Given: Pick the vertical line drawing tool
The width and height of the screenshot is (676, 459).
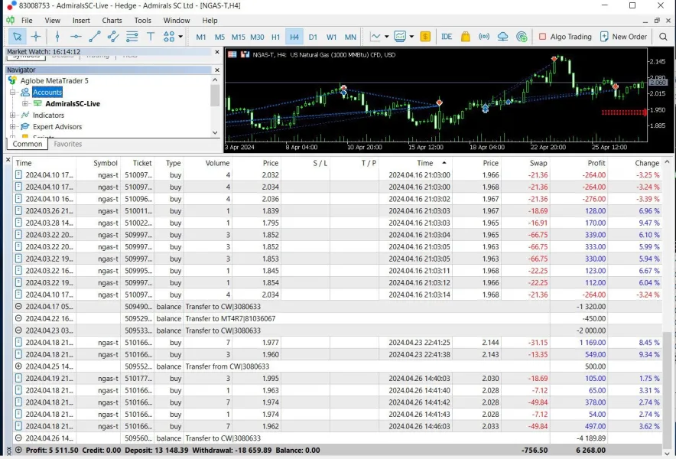Looking at the screenshot, I should tap(57, 37).
